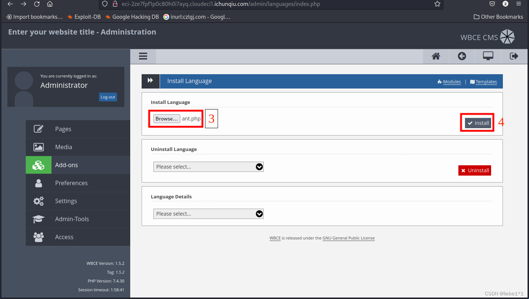Viewport: 529px width, 299px height.
Task: Open GNU General Public License link
Action: 349,238
